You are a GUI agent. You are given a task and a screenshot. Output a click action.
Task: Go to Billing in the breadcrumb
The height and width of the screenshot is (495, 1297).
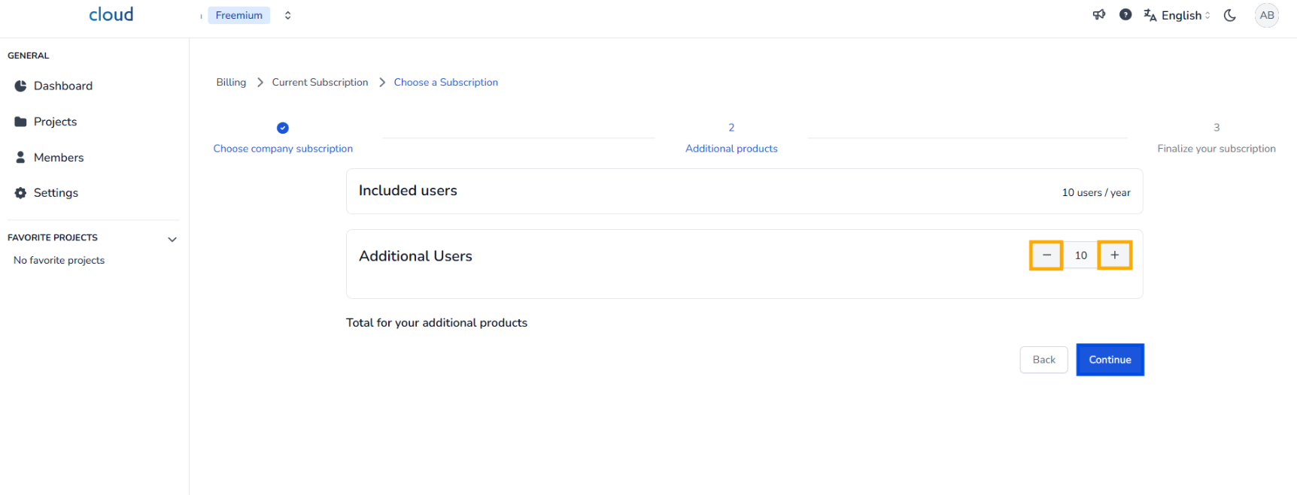pos(231,83)
